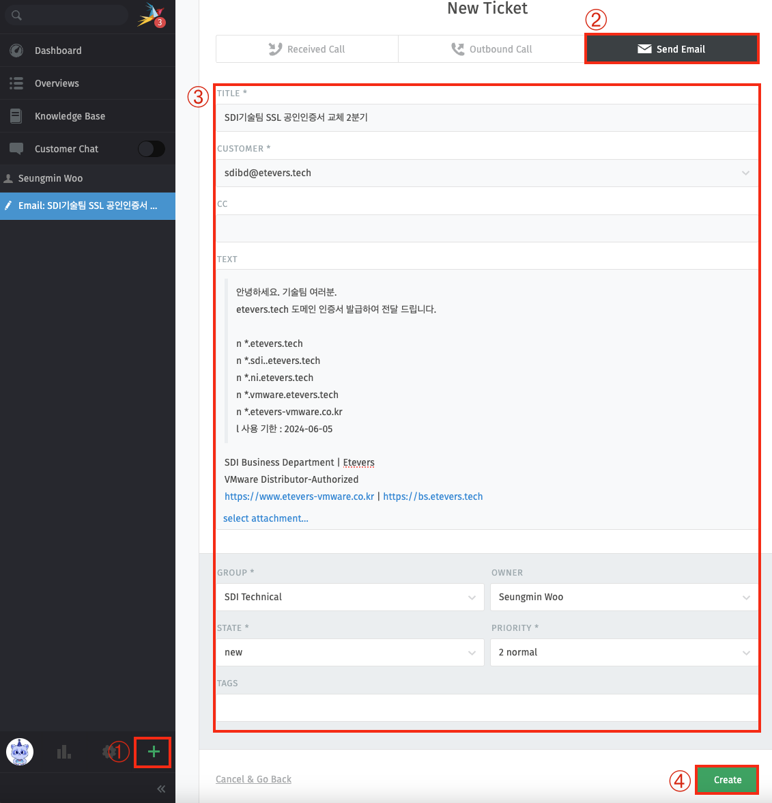Viewport: 772px width, 803px height.
Task: Click the search magnifier icon
Action: click(x=16, y=15)
